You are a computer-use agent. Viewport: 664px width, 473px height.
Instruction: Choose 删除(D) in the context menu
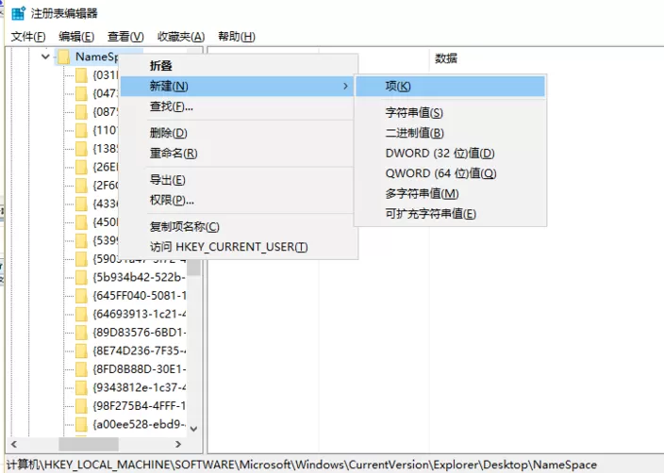coord(240,133)
